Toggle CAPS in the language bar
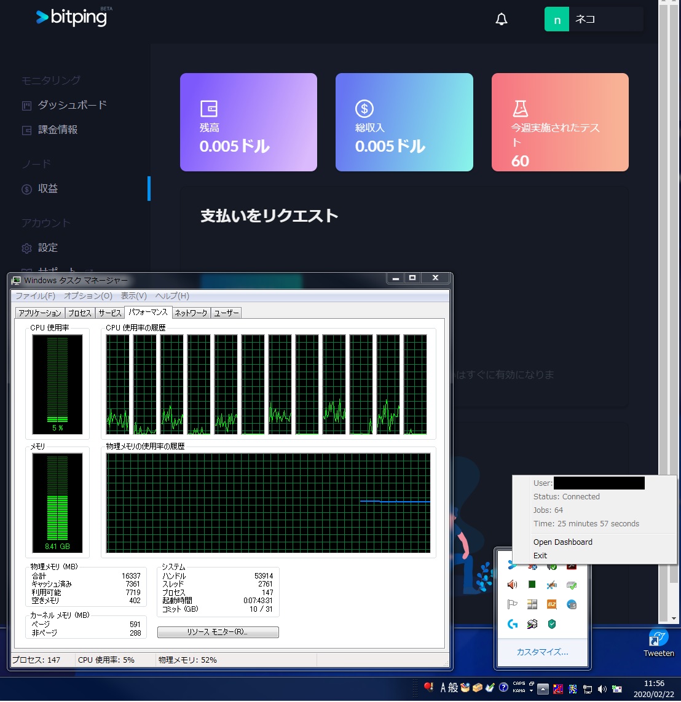The height and width of the screenshot is (702, 681). (519, 682)
